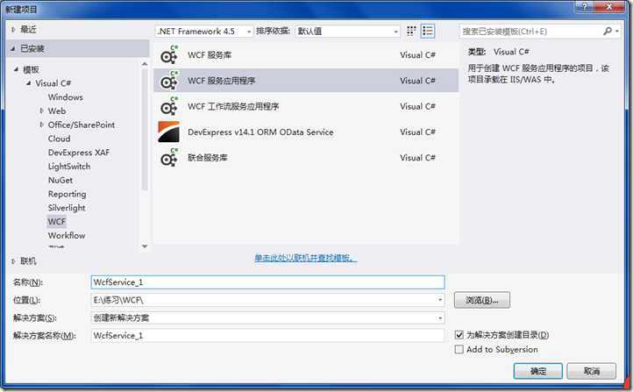The image size is (633, 392).
Task: Collapse the 已安装 section
Action: [x=13, y=48]
